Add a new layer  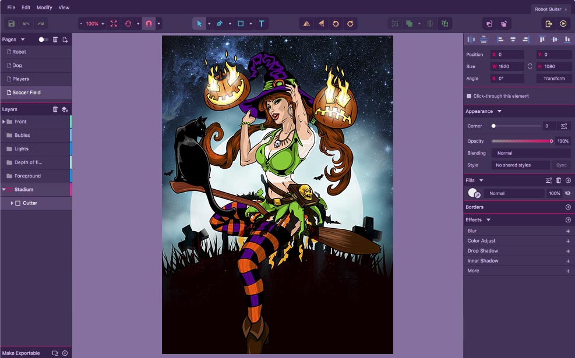pyautogui.click(x=65, y=109)
